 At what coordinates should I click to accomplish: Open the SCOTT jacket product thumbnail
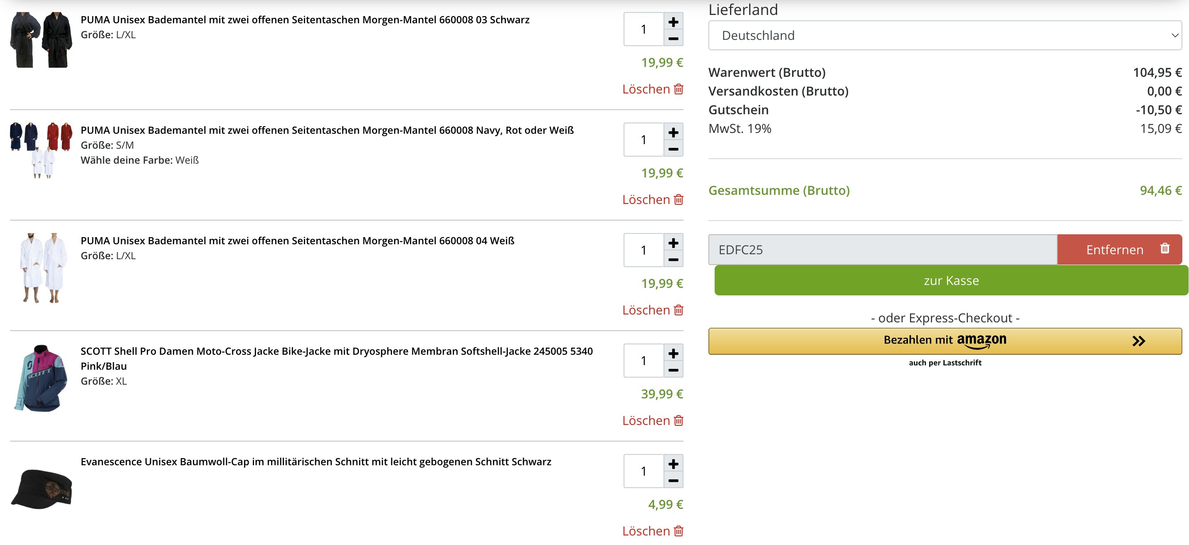point(41,378)
